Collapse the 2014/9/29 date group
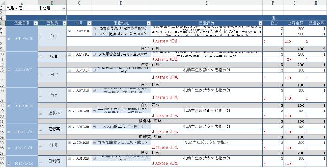 pos(9,105)
